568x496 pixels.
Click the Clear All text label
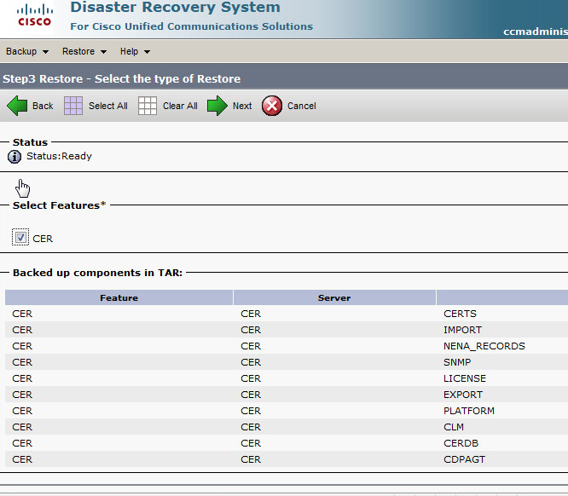[x=180, y=106]
